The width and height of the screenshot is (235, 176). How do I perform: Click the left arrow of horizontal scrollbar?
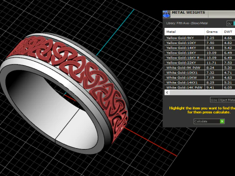click(x=167, y=92)
